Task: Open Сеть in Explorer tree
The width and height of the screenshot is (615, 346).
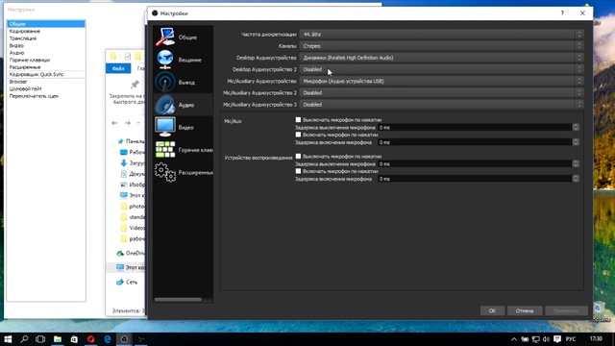Action: [127, 282]
